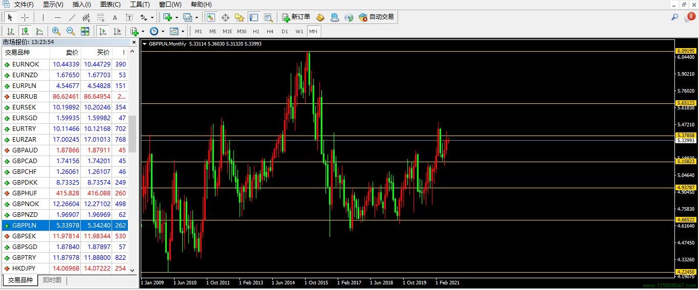Click the chart templates icon
The height and width of the screenshot is (290, 699).
click(x=174, y=31)
